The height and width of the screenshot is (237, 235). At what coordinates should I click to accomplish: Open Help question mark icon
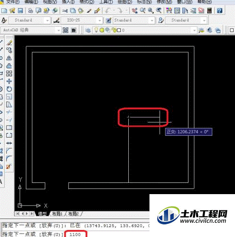coord(219,11)
